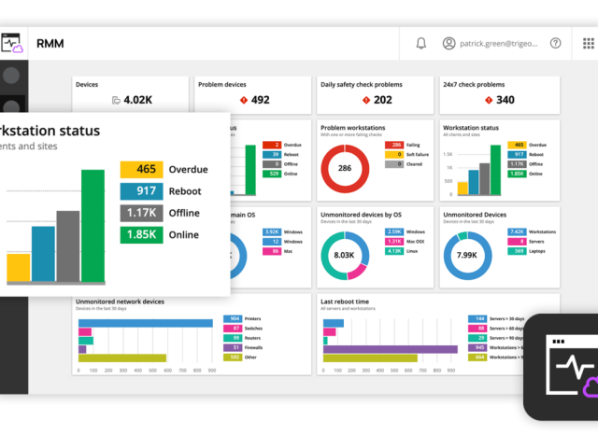Viewport: 598px width, 448px height.
Task: Select the first circle in the left sidebar
Action: pyautogui.click(x=13, y=76)
